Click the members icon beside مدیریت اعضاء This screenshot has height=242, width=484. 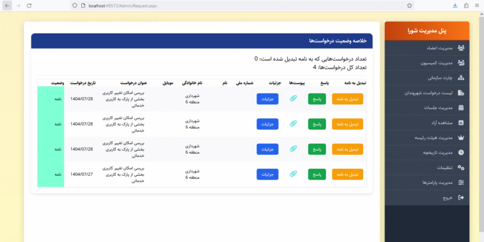click(x=461, y=48)
